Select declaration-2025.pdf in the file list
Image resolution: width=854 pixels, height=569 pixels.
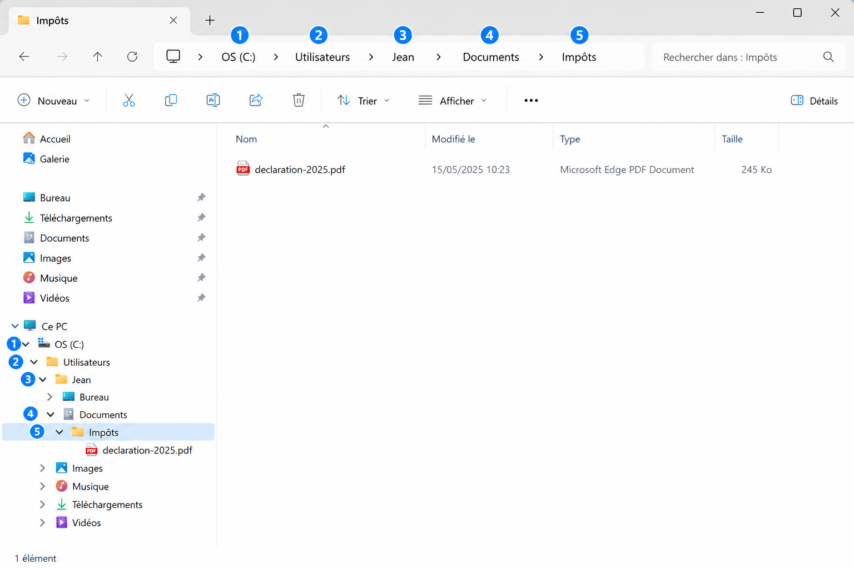[300, 169]
